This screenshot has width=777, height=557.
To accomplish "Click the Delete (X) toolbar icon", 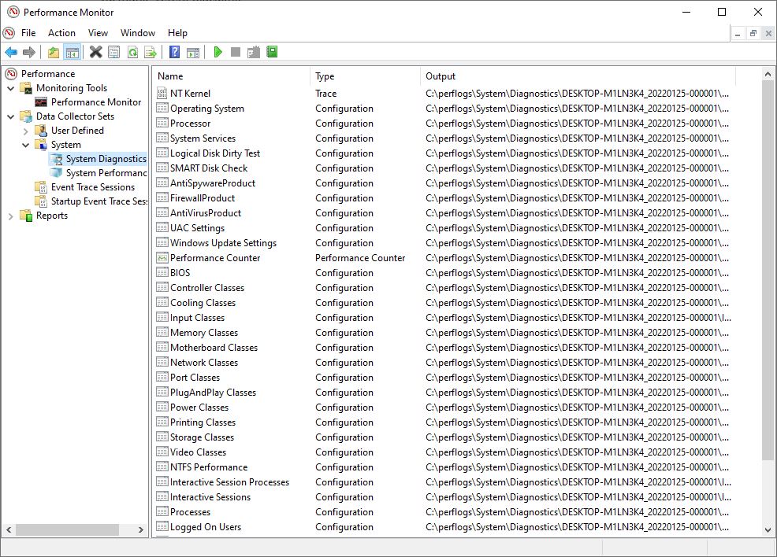I will click(95, 53).
